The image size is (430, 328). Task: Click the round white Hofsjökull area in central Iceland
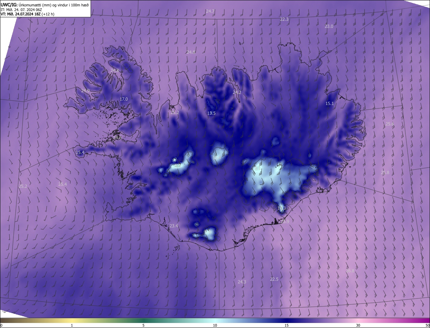[219, 155]
